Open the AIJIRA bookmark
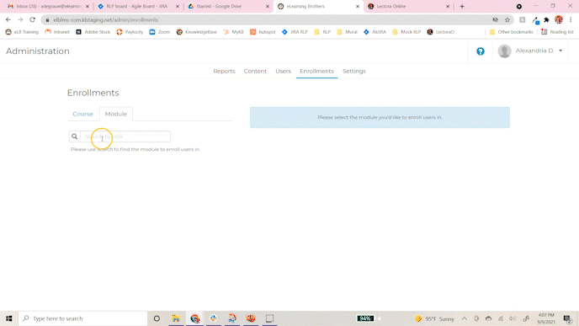The width and height of the screenshot is (579, 326). pos(375,32)
